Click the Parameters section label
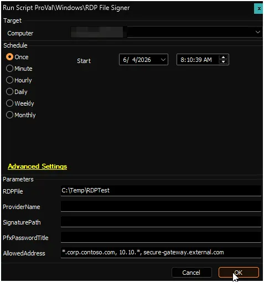This screenshot has width=264, height=282. point(18,179)
